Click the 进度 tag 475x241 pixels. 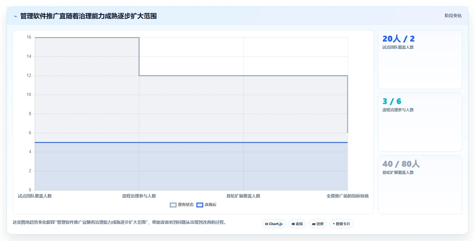[x=317, y=224]
